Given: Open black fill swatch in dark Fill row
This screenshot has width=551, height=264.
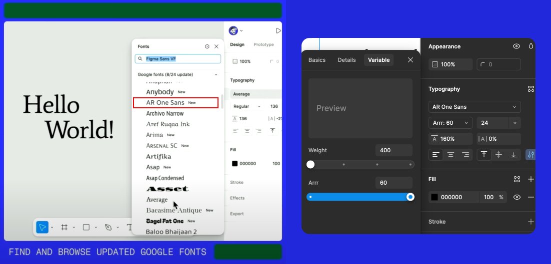Looking at the screenshot, I should [x=434, y=197].
